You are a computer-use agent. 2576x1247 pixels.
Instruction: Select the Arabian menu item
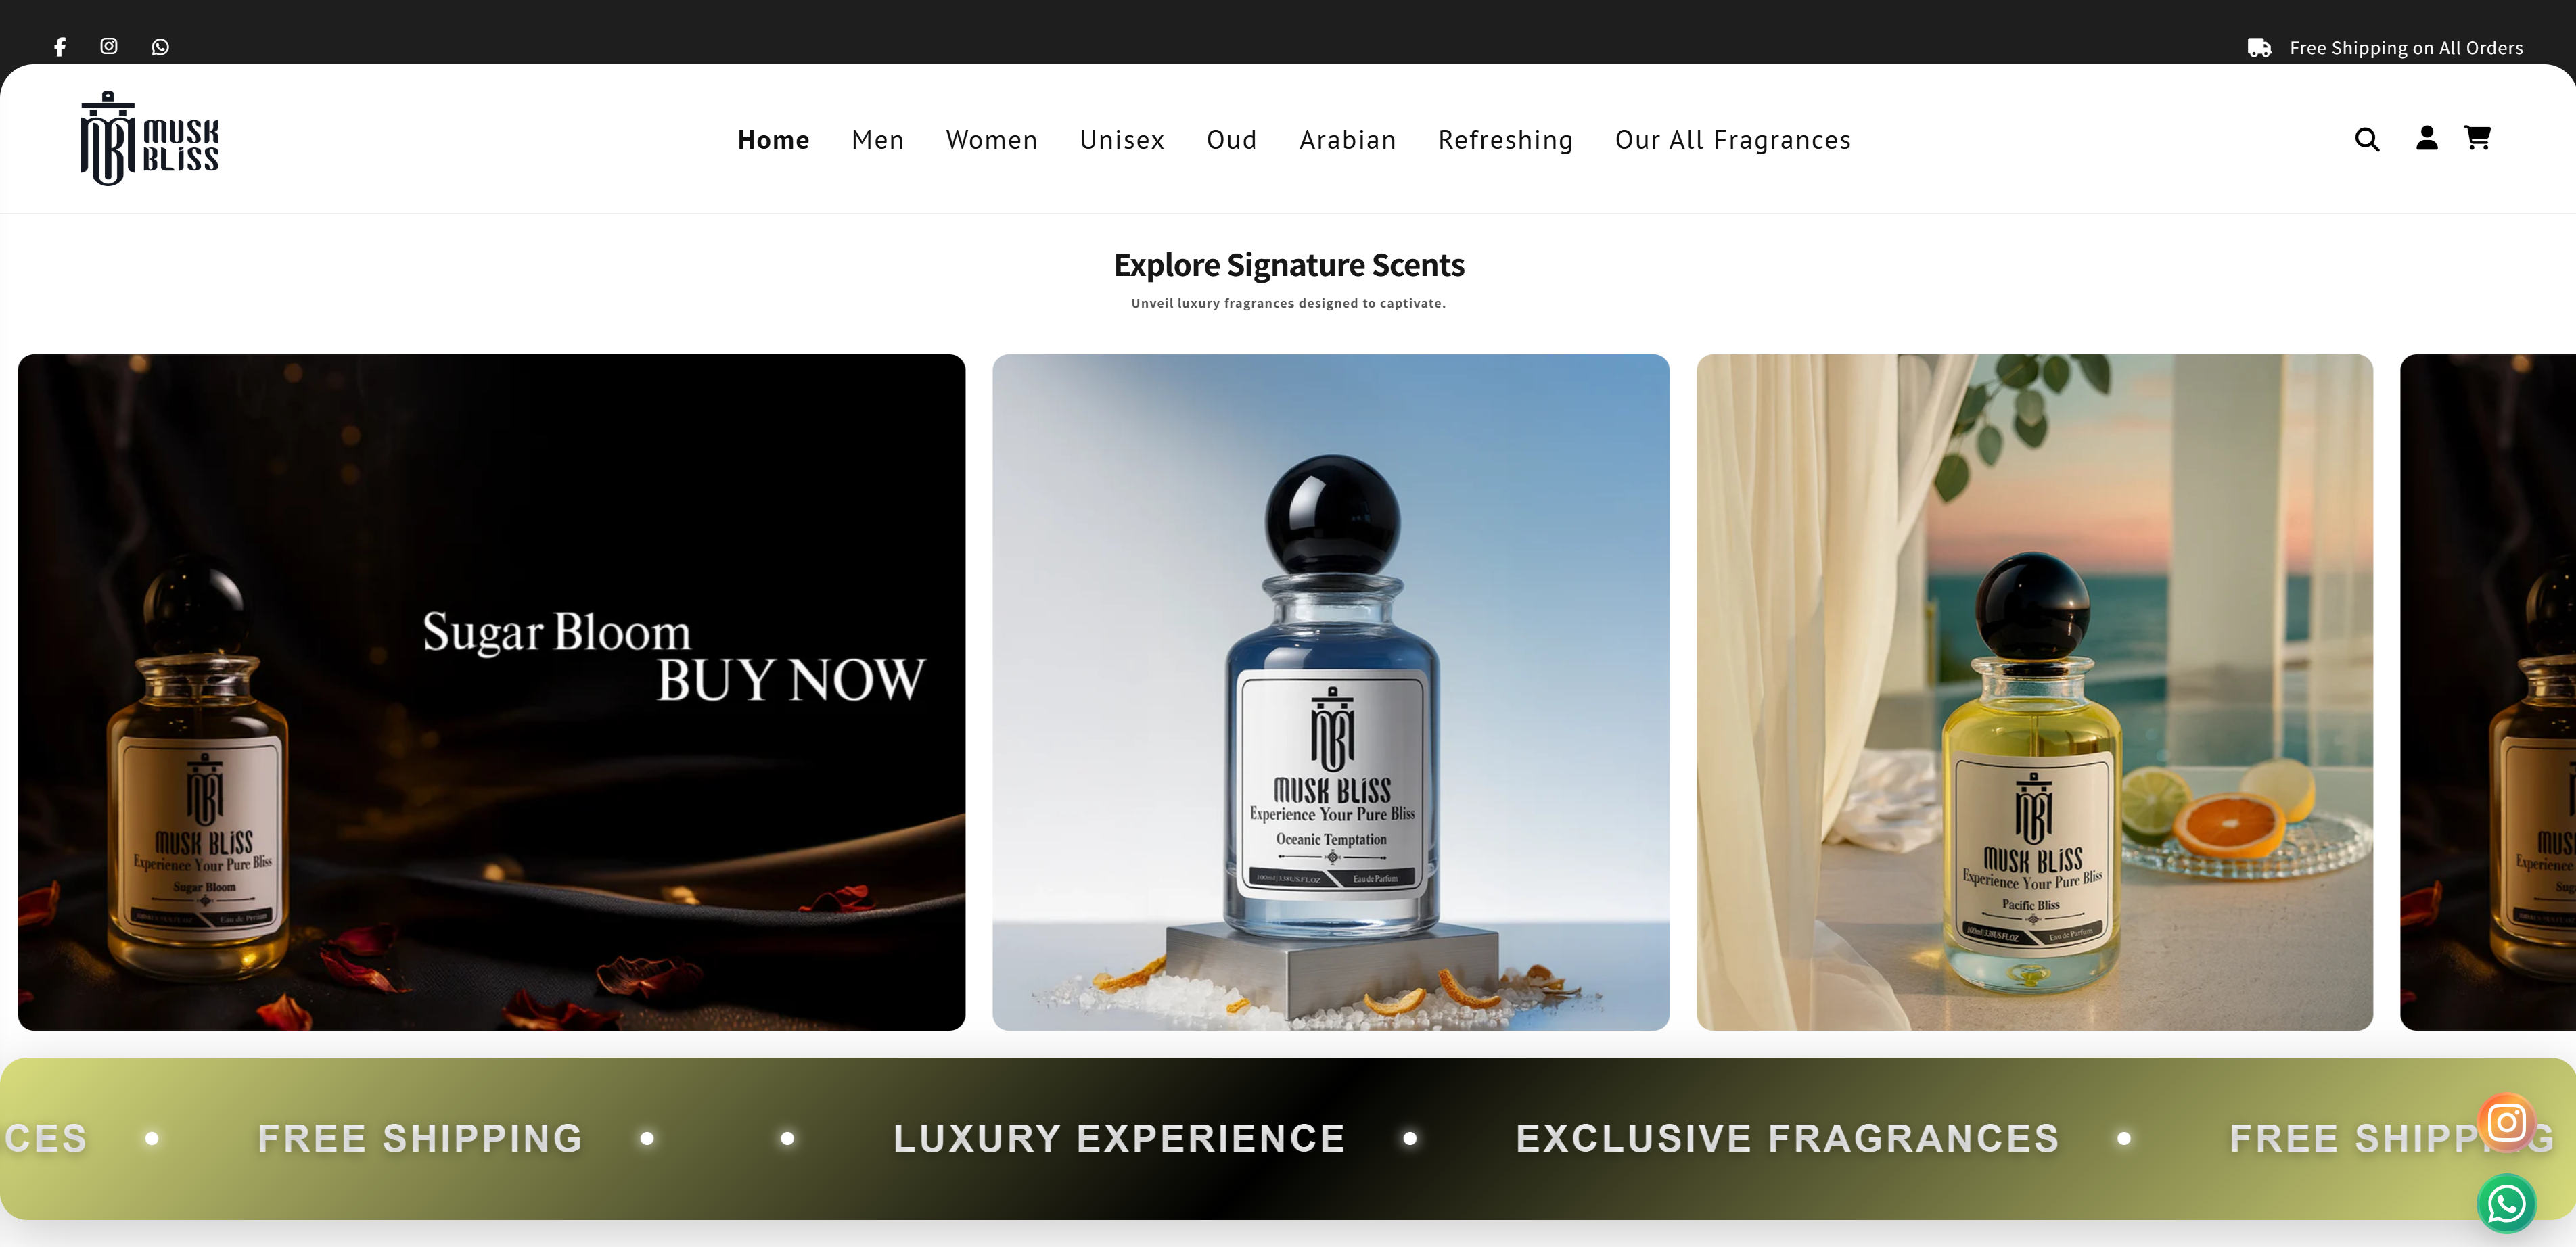[x=1347, y=140]
